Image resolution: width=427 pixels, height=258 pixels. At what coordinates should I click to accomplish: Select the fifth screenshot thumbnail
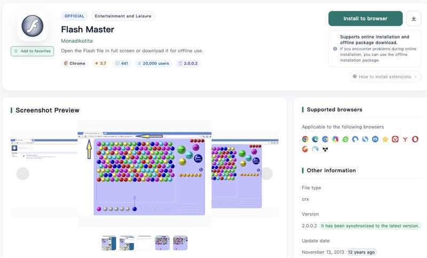point(180,243)
